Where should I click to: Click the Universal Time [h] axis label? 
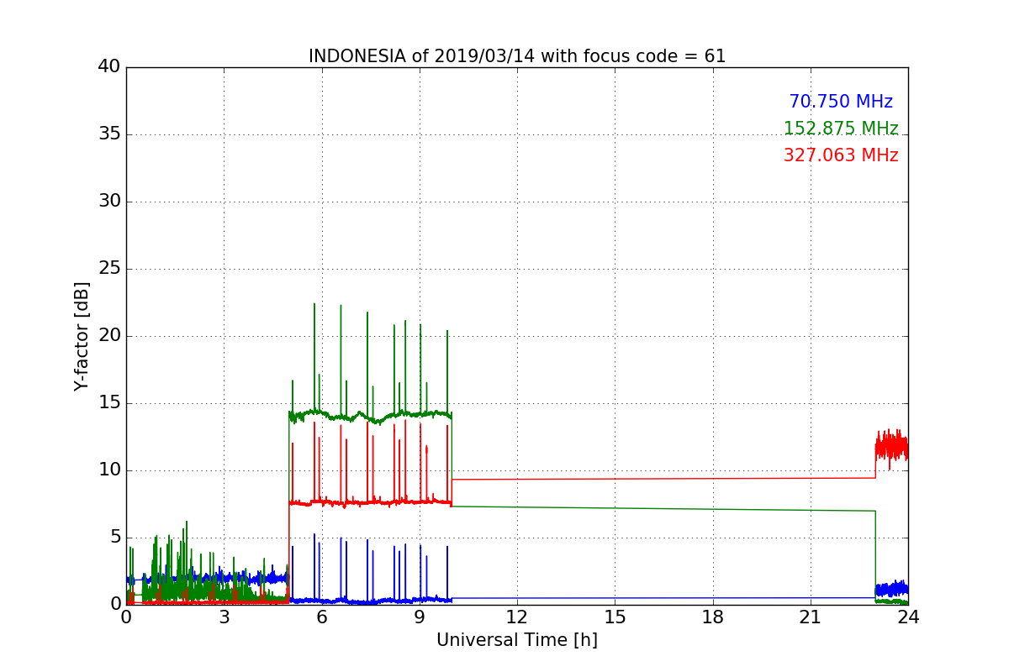click(x=517, y=640)
